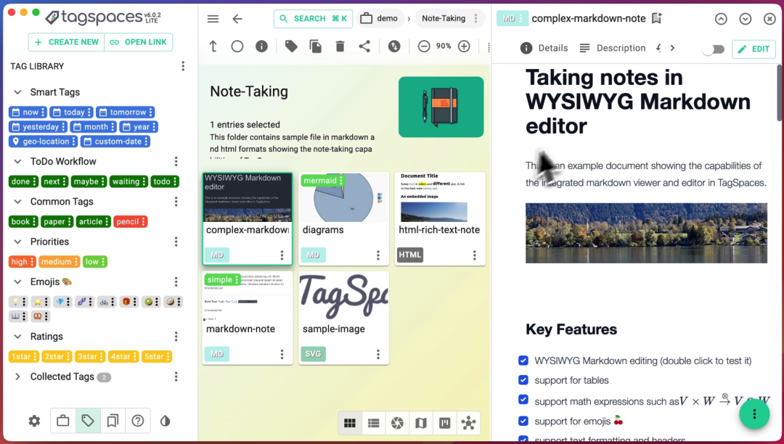Open the settings gear icon
This screenshot has height=444, width=784.
coord(34,421)
